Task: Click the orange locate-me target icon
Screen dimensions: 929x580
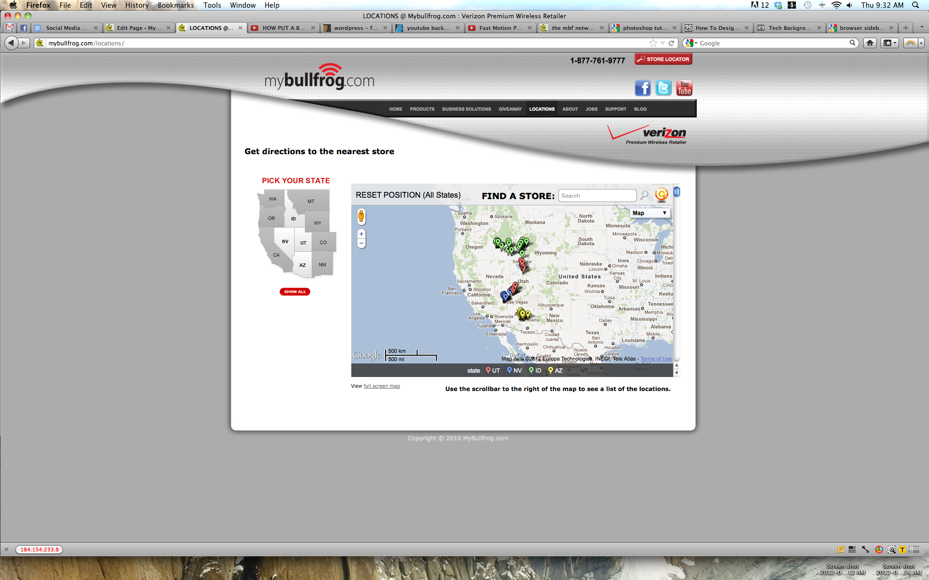Action: coord(661,194)
